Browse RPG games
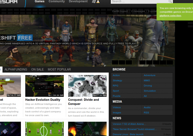Viewport: 193px width, 136px height. [116, 86]
